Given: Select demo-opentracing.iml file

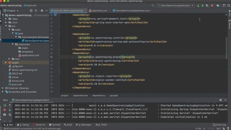Looking at the screenshot, I should tap(23, 70).
